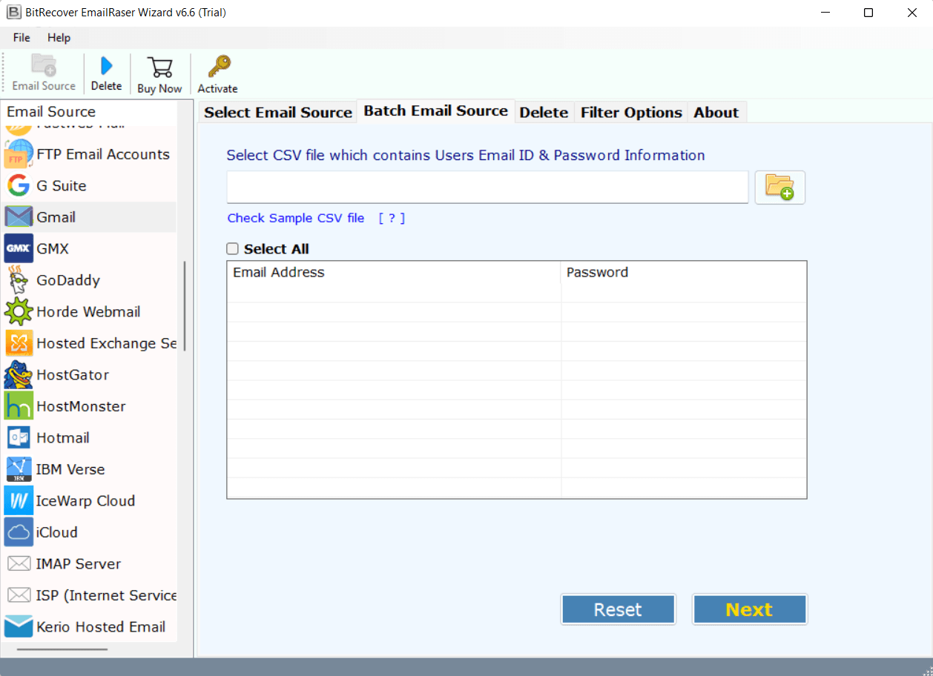933x676 pixels.
Task: Click the Activate key icon
Action: 218,67
